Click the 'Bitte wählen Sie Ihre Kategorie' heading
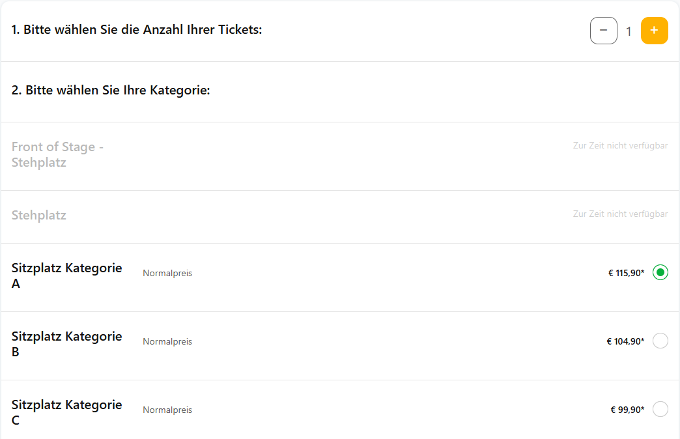 pos(111,91)
